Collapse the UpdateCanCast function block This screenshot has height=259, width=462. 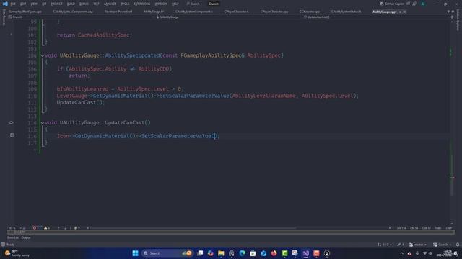point(43,123)
